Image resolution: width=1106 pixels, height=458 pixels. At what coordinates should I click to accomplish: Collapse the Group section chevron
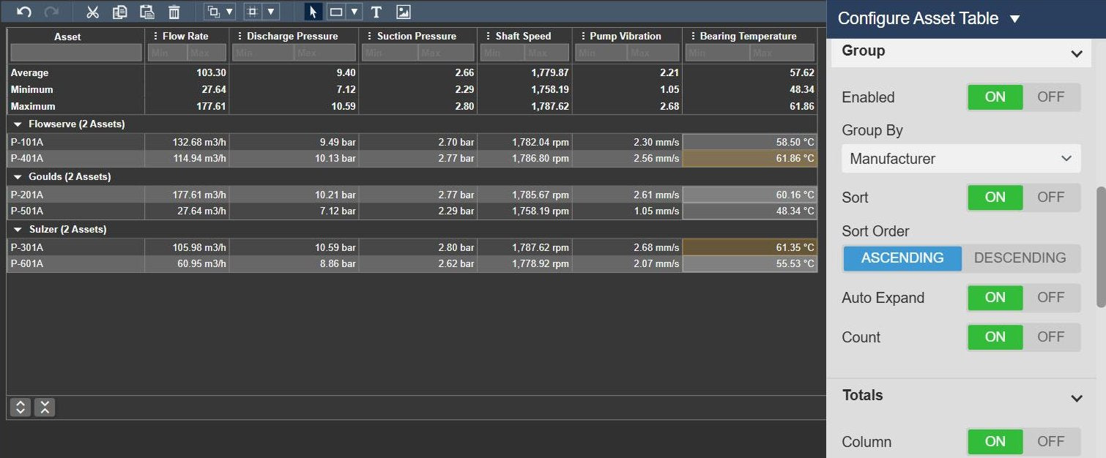click(1076, 53)
